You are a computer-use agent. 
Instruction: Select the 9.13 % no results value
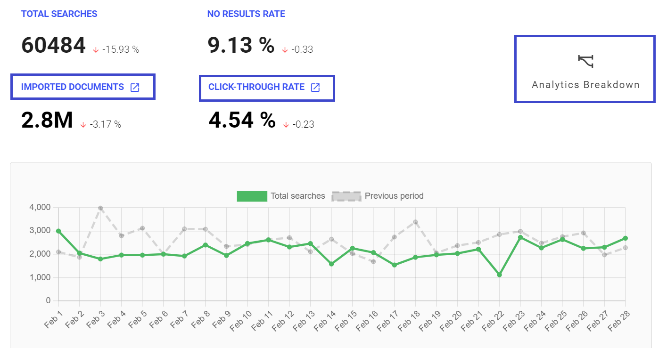[241, 46]
